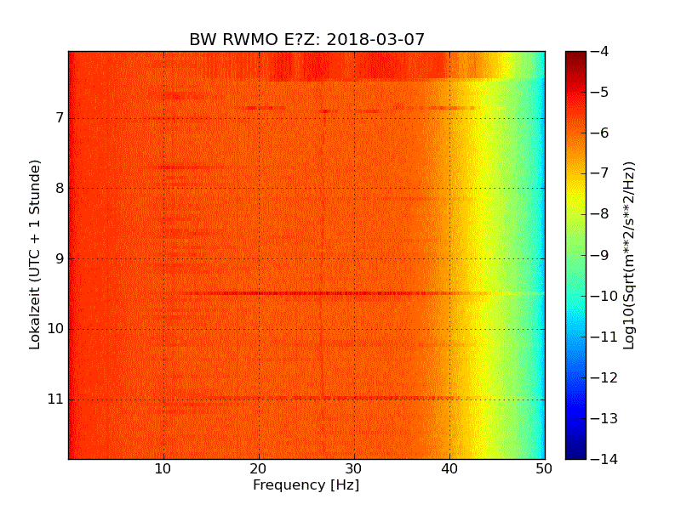Click the dark blue end of the colorbar
681x510 pixels.
point(575,451)
